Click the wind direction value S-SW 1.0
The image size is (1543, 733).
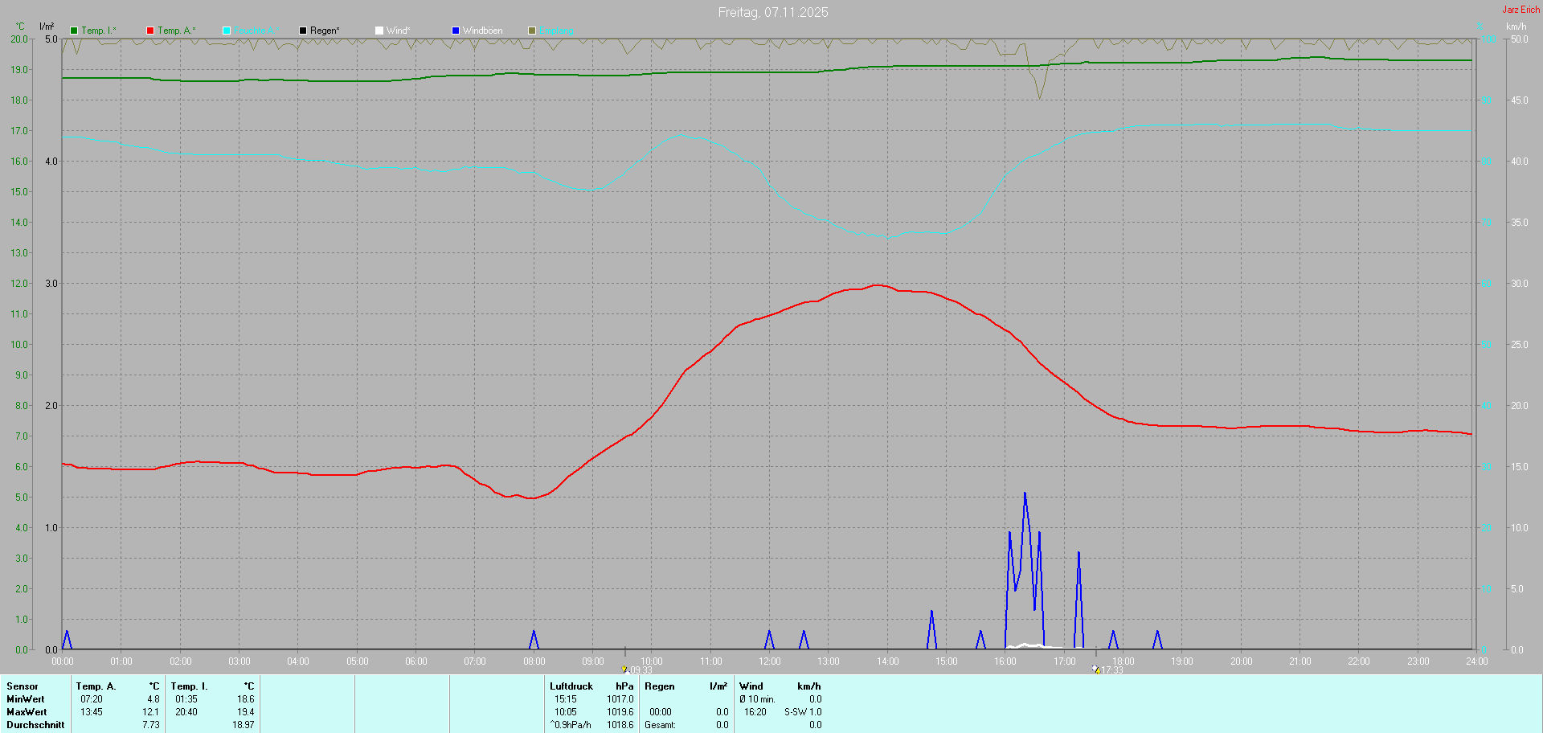[803, 712]
